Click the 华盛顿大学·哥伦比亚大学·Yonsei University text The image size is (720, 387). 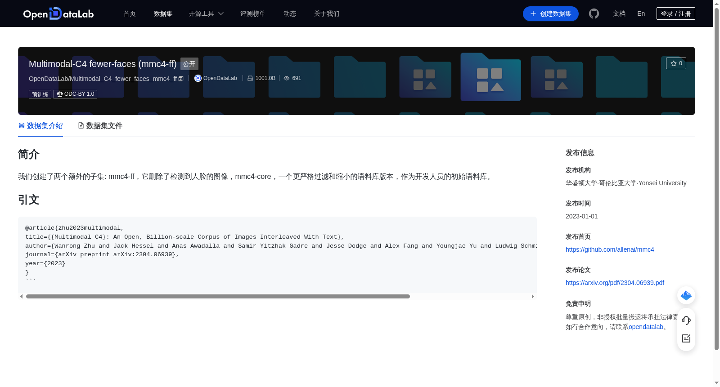click(626, 183)
